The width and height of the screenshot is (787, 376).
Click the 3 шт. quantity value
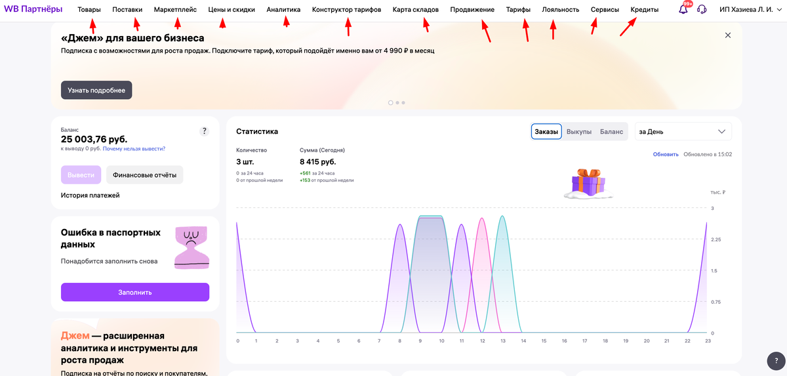[x=245, y=161]
